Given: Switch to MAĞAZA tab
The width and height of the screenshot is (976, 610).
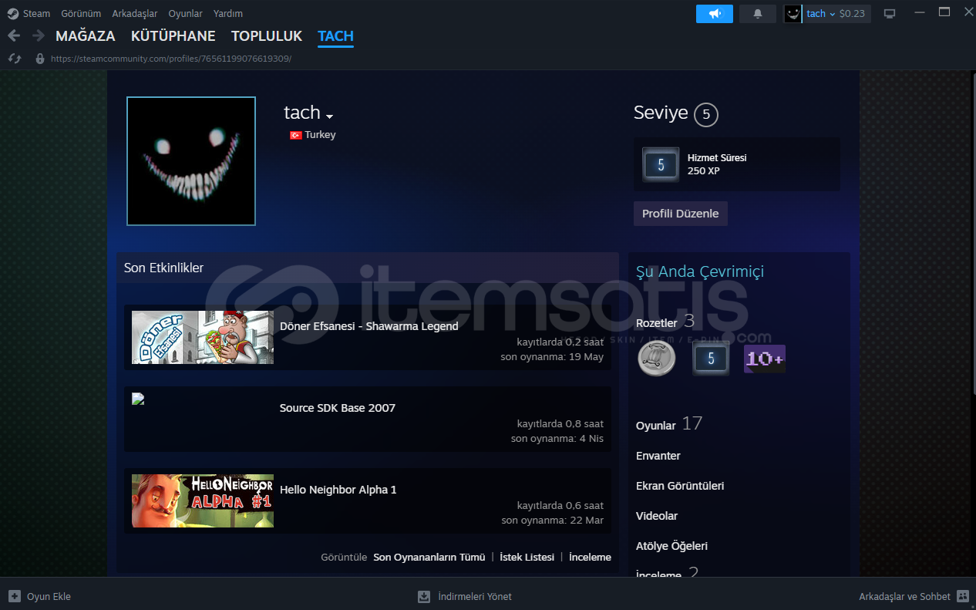Looking at the screenshot, I should click(x=86, y=36).
